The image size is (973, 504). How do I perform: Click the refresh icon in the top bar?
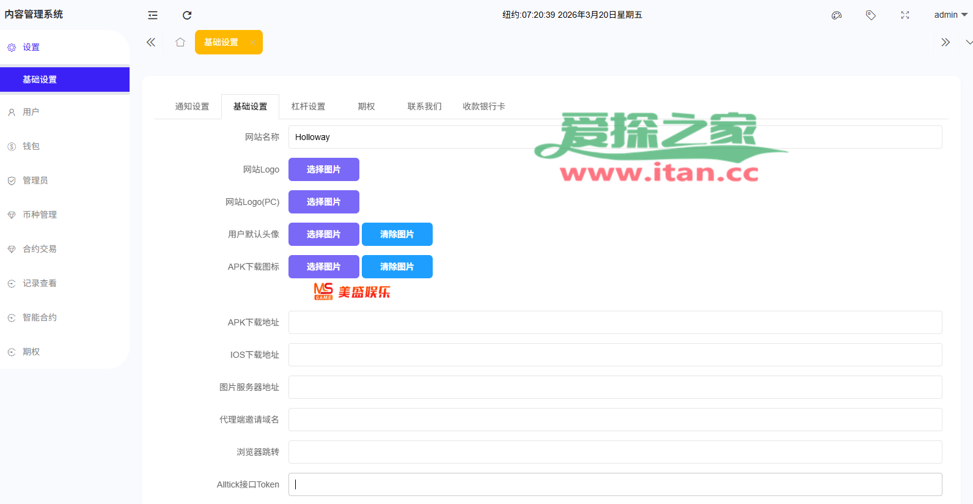coord(187,15)
